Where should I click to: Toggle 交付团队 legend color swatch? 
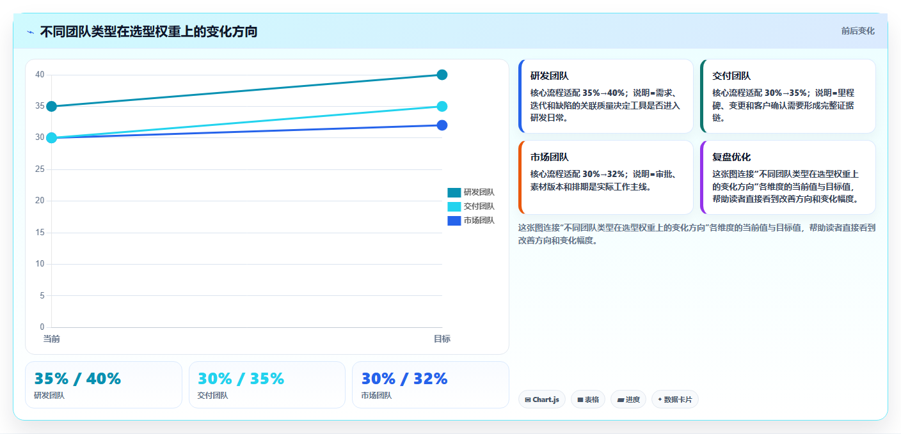(454, 206)
